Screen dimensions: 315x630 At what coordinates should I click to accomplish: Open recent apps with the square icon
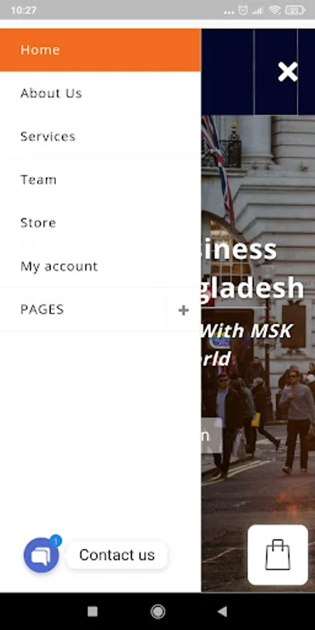(x=92, y=612)
